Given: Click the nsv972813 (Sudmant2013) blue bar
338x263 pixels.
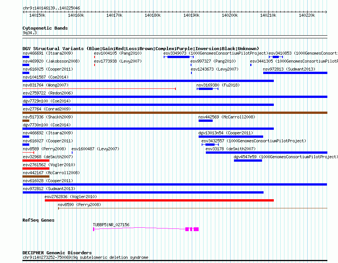Looking at the screenshot, I should coord(295,73).
